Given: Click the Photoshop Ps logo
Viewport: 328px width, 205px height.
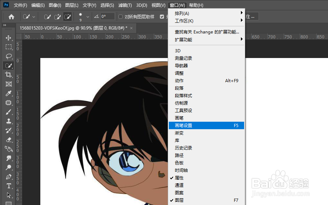Looking at the screenshot, I should point(6,5).
